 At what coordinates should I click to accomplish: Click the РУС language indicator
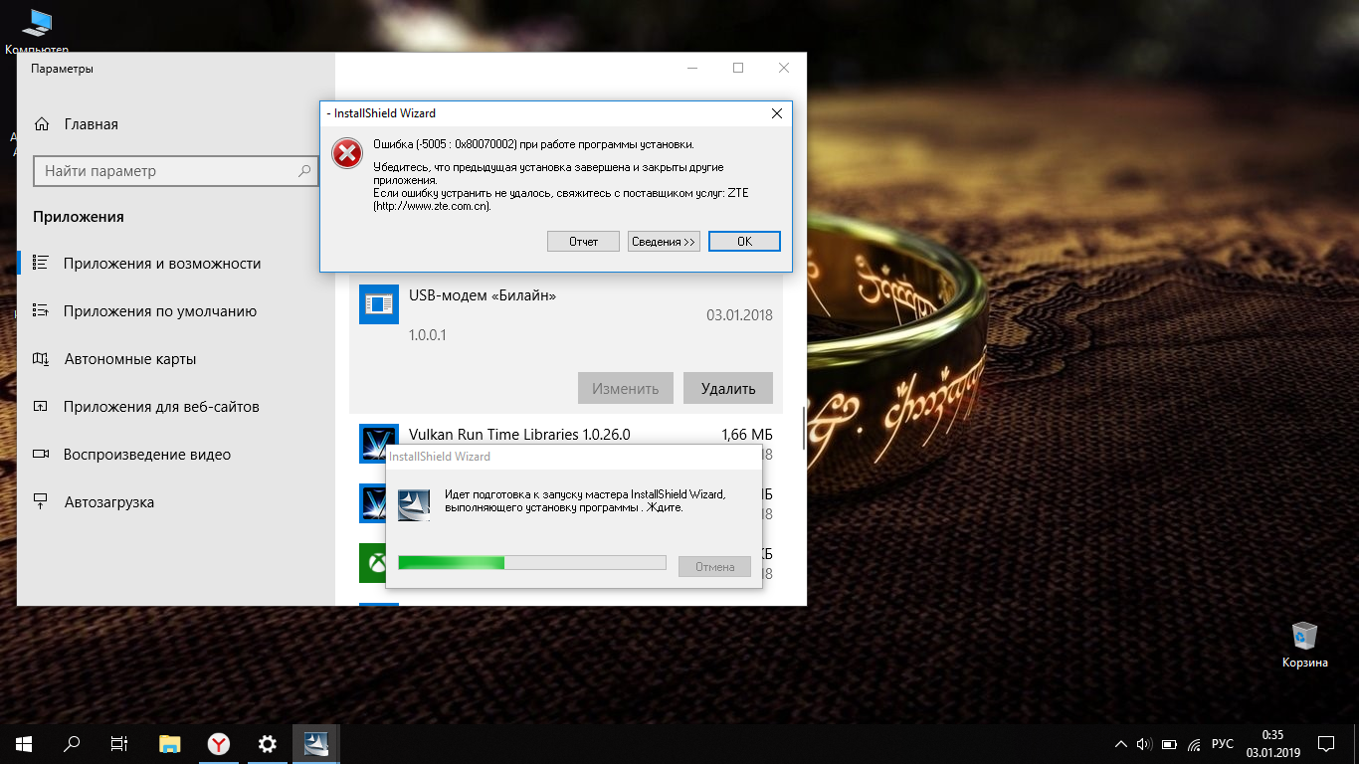coord(1223,744)
